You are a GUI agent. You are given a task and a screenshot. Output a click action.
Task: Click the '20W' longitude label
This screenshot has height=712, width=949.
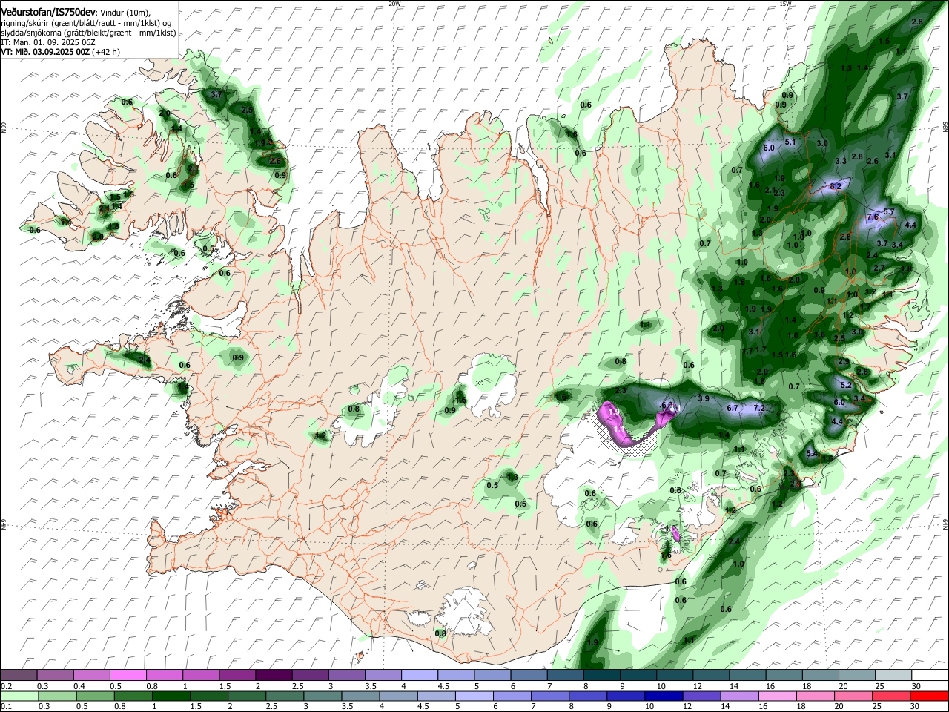[394, 4]
